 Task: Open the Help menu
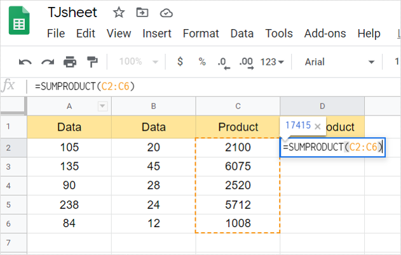(x=369, y=34)
